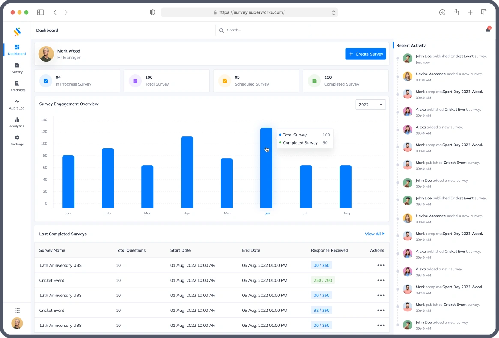Click the apps grid icon in sidebar
The height and width of the screenshot is (338, 499).
click(x=17, y=311)
